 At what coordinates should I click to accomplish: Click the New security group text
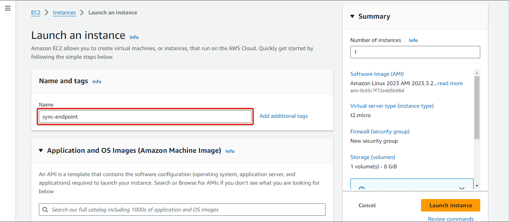(374, 141)
